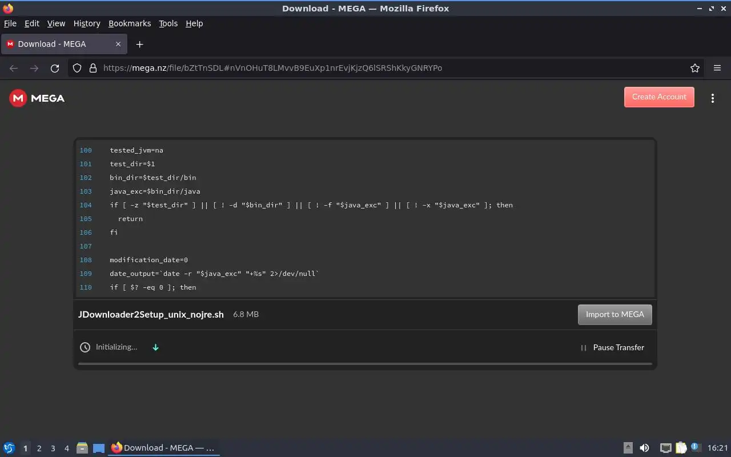This screenshot has height=457, width=731.
Task: Click the Firefox Download - MEGA taskbar entry
Action: (x=164, y=448)
